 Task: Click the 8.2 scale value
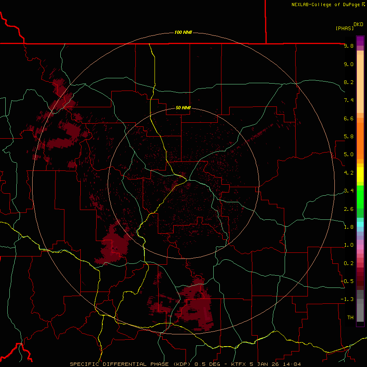pyautogui.click(x=349, y=82)
